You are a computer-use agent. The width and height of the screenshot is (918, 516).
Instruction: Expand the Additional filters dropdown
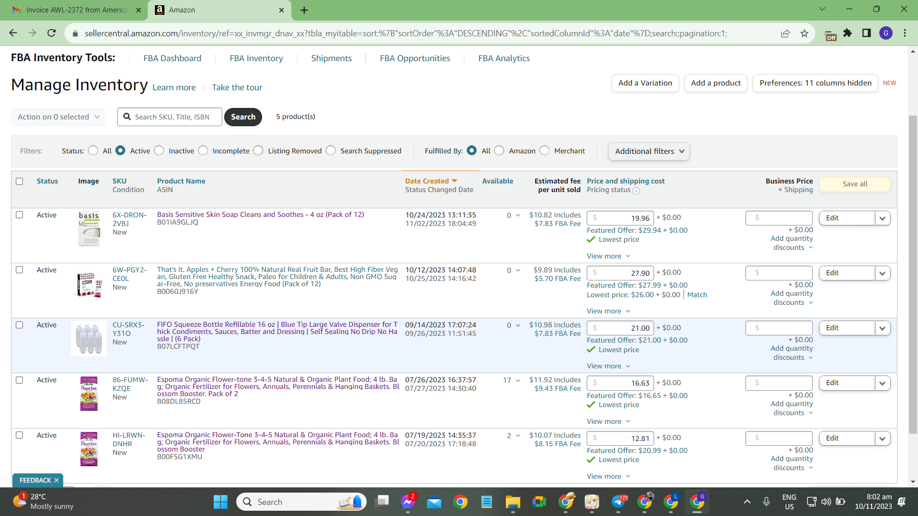(649, 151)
